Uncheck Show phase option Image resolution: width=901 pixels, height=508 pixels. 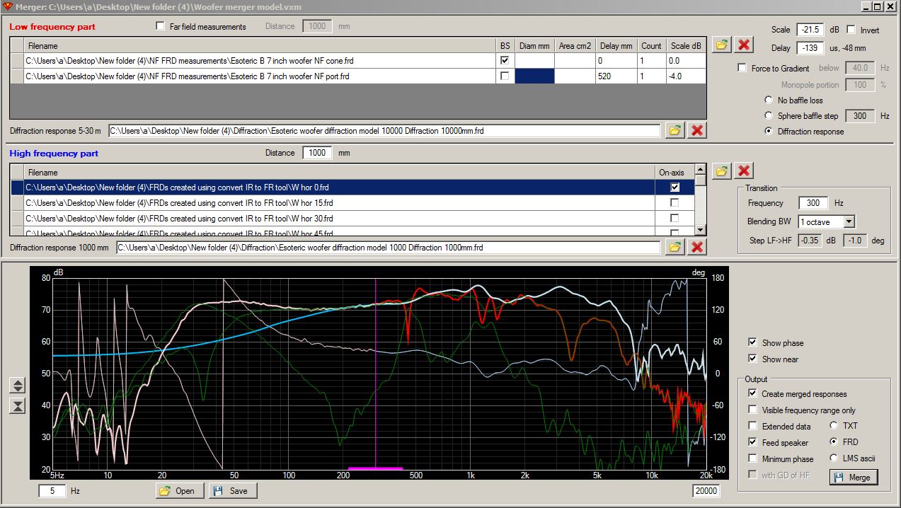[752, 342]
